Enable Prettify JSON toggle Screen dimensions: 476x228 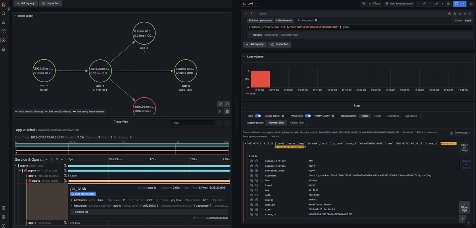coord(334,116)
